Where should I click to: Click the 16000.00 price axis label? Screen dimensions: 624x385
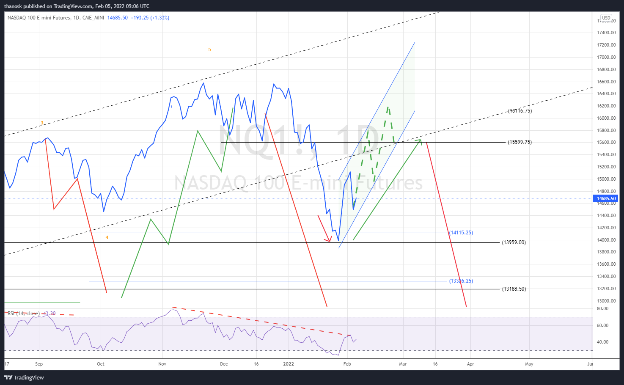tap(606, 118)
